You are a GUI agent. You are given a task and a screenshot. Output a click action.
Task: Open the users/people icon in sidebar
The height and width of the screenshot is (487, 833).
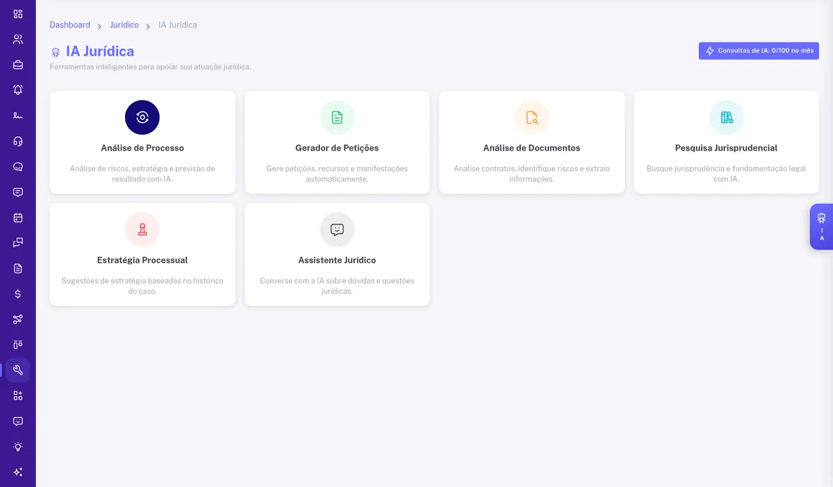point(18,39)
